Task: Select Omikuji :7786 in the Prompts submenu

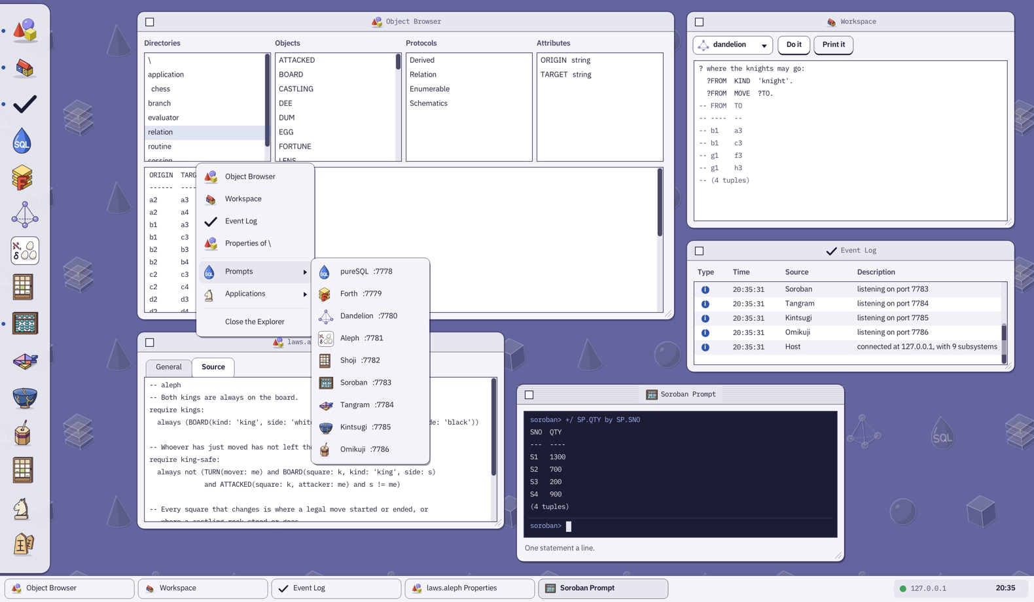Action: click(370, 450)
